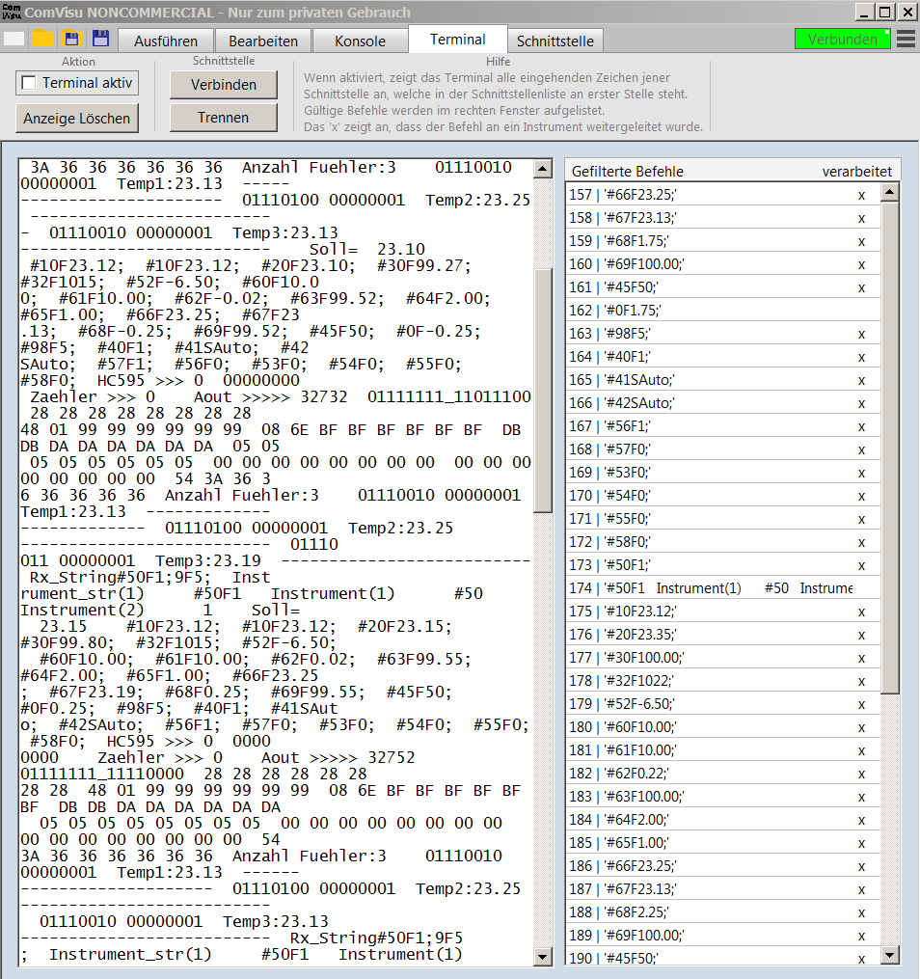Viewport: 920px width, 979px height.
Task: Select command row 162 '#0F1.75;'
Action: click(722, 311)
